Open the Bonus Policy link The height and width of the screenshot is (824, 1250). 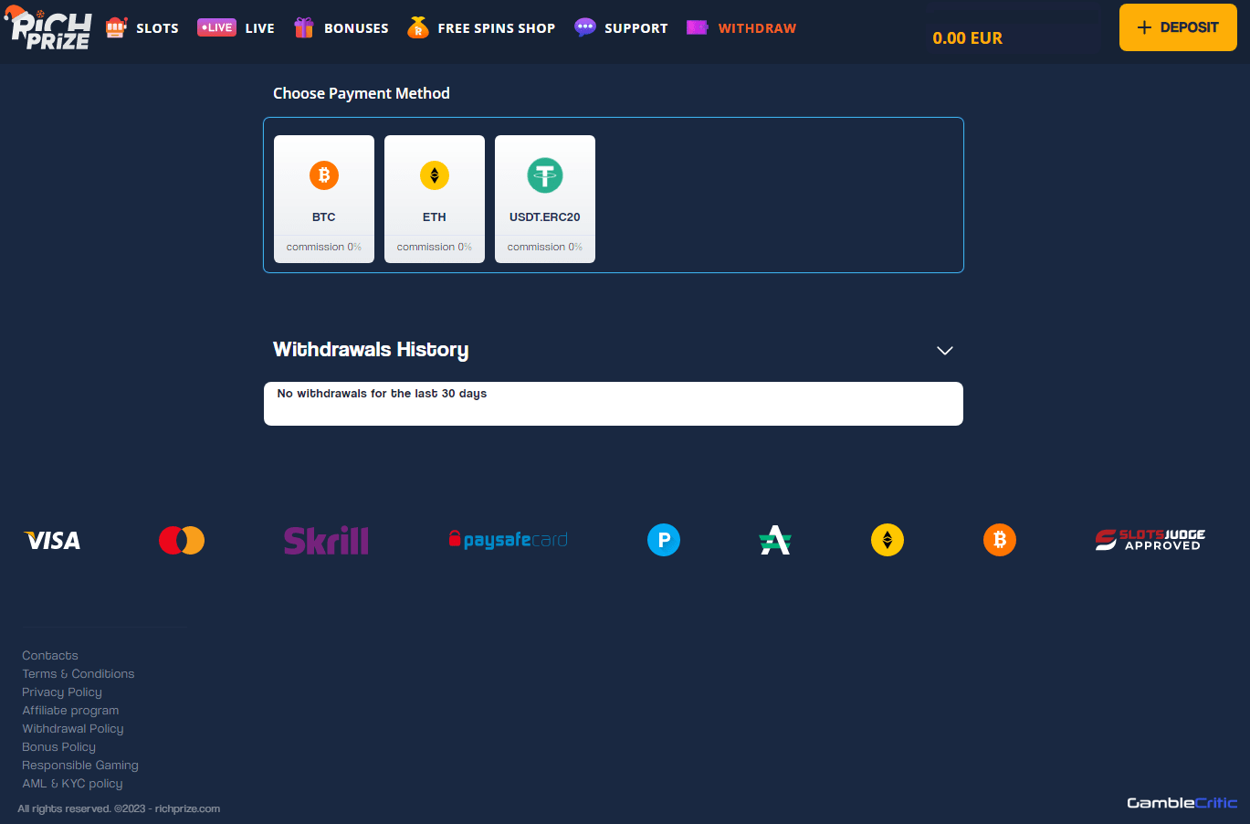pos(58,747)
